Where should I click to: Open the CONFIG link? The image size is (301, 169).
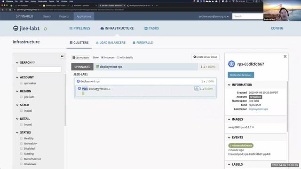(x=277, y=28)
